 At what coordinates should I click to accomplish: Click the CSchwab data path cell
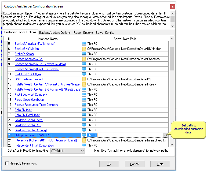click(x=125, y=59)
